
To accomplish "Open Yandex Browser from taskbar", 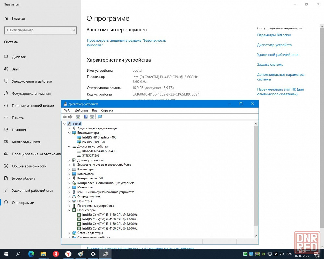I will pos(68,254).
